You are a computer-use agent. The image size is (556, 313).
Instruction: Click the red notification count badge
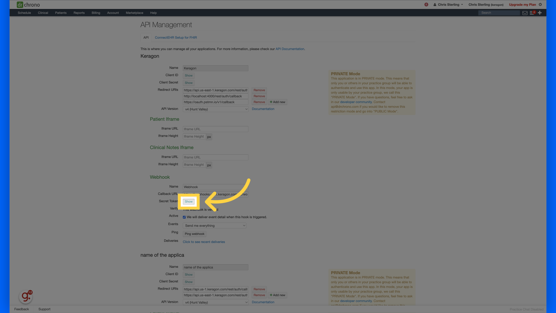click(426, 5)
